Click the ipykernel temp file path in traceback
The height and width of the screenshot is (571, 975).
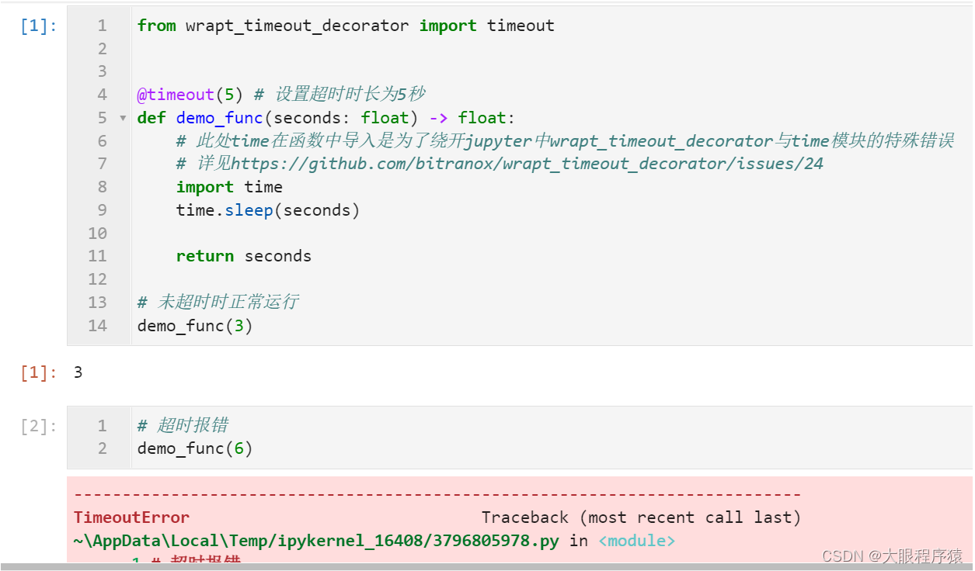click(311, 540)
